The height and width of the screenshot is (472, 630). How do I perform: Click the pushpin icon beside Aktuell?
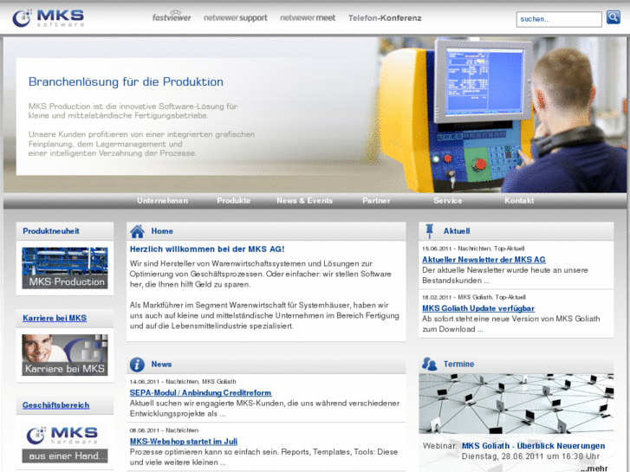(430, 231)
